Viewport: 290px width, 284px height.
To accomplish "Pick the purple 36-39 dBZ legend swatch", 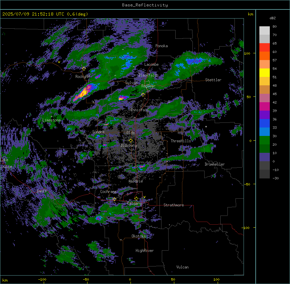I will pyautogui.click(x=264, y=115).
